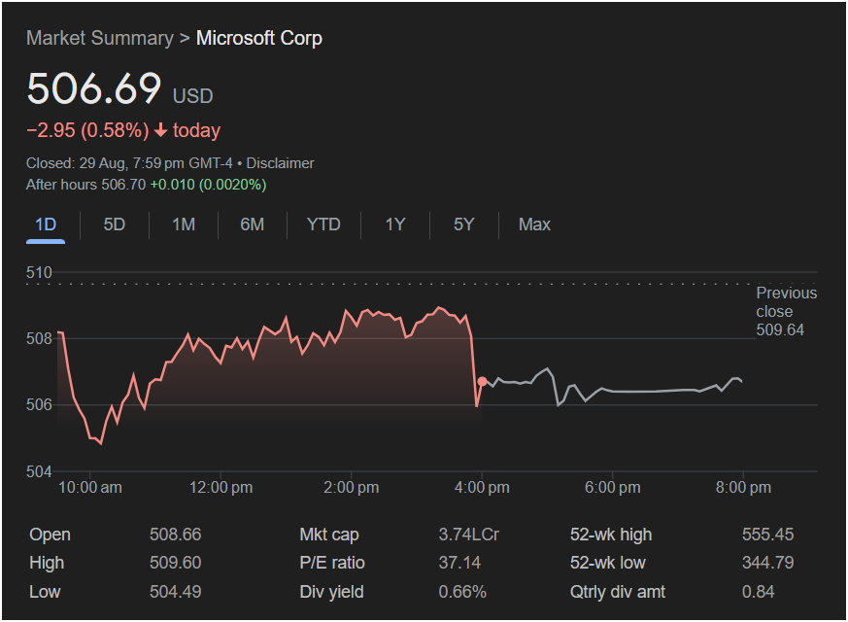Click the 506.69 current price
The image size is (848, 622).
[x=94, y=89]
